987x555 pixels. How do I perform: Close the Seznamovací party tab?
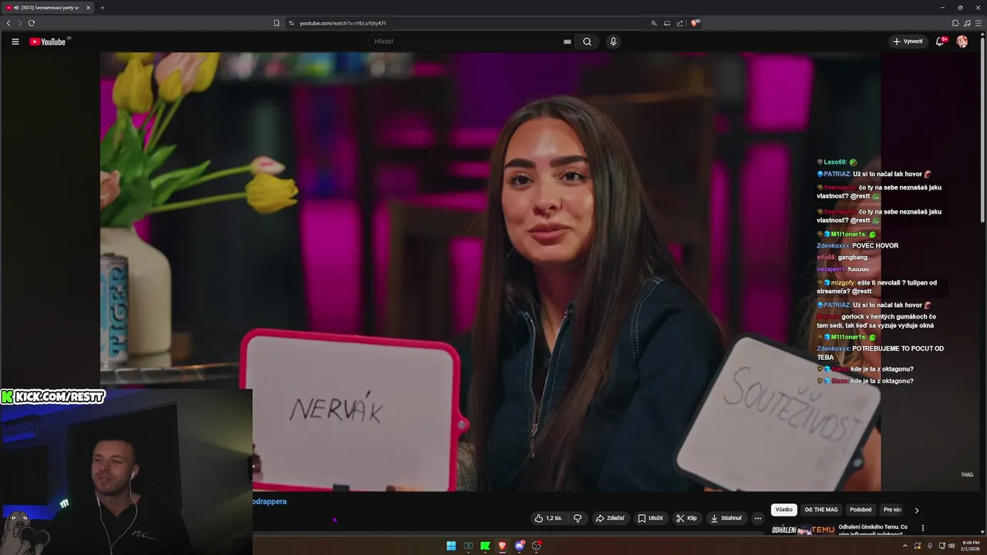click(88, 8)
